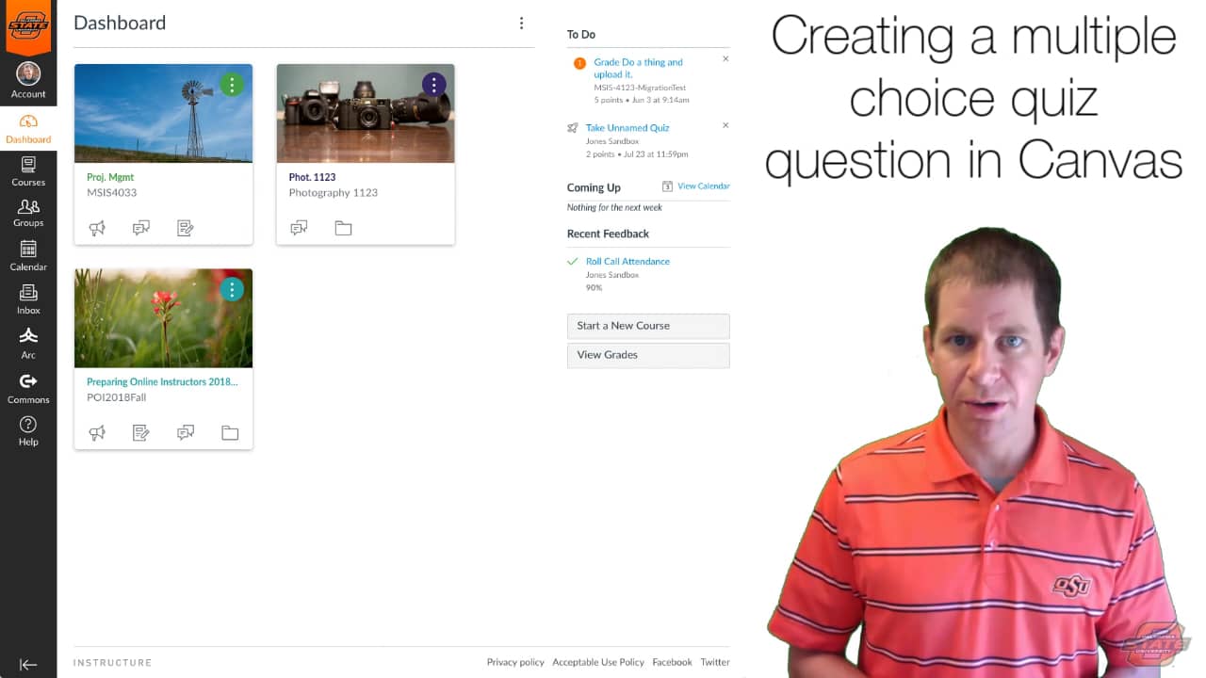Open the Account menu in sidebar
This screenshot has height=678, width=1206.
click(x=28, y=81)
